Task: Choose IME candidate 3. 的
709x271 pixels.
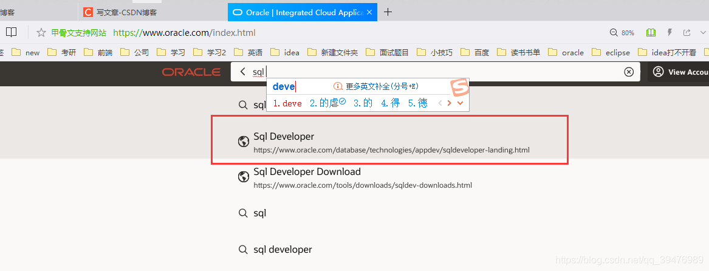Action: pyautogui.click(x=363, y=103)
